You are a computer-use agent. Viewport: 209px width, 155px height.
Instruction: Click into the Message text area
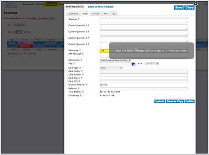click(144, 20)
